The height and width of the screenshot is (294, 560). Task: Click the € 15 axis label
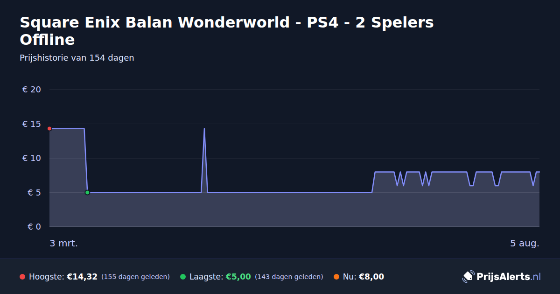pos(32,124)
